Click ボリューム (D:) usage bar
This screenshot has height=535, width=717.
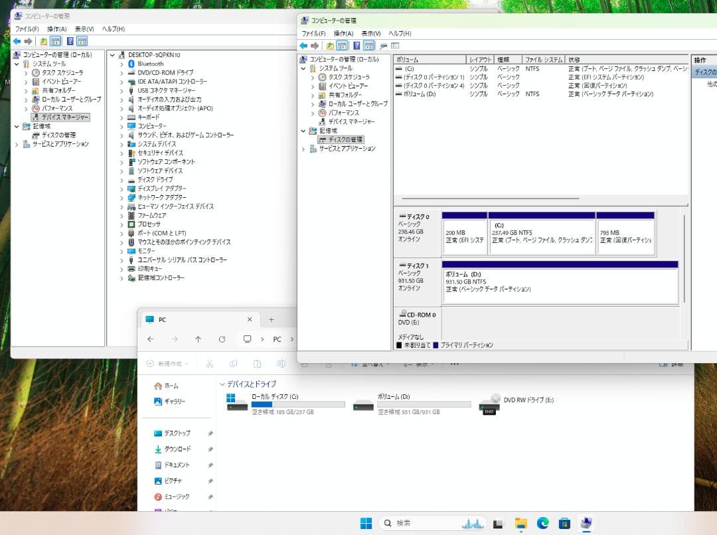(424, 404)
